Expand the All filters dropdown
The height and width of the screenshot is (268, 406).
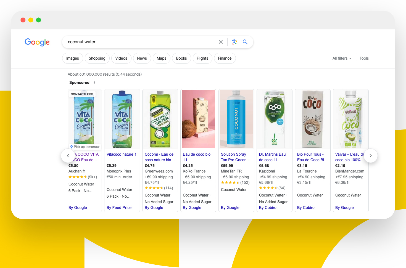click(x=342, y=58)
